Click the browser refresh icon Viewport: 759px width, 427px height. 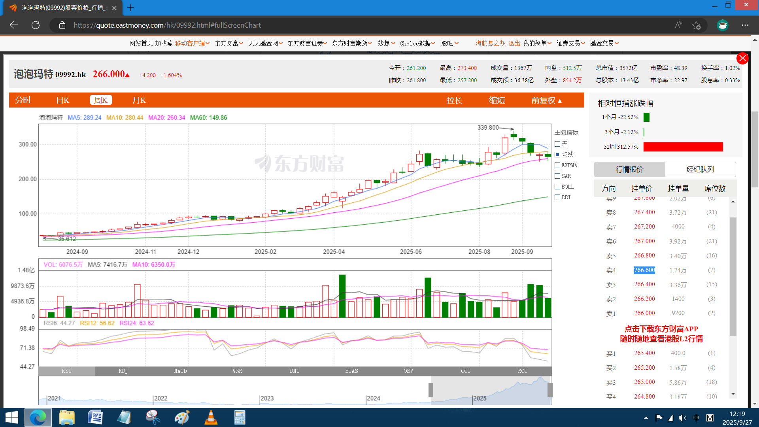click(x=36, y=25)
